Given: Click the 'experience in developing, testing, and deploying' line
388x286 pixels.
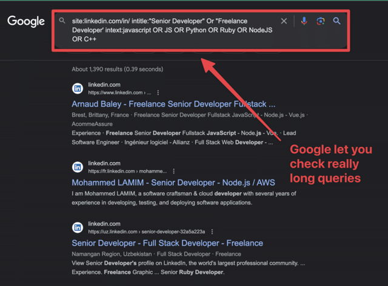Looking at the screenshot, I should point(162,203).
